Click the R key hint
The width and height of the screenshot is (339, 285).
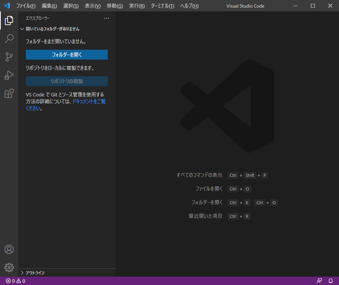[247, 216]
